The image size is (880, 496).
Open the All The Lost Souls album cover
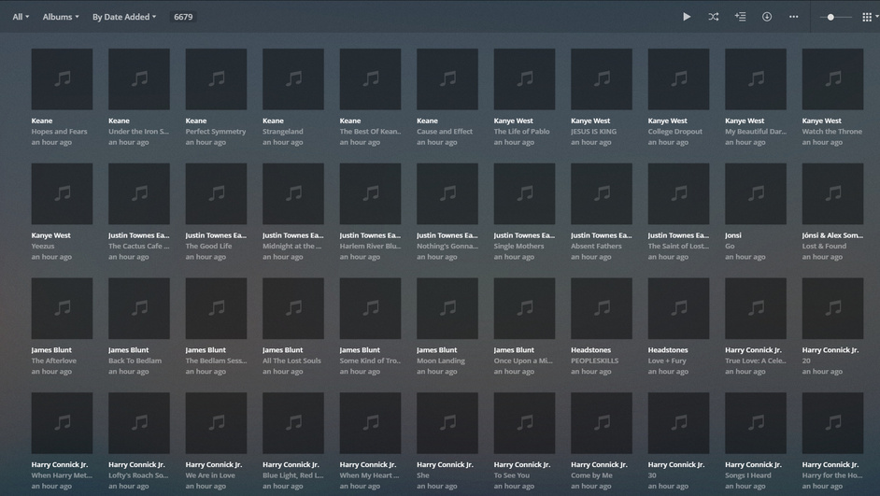293,308
